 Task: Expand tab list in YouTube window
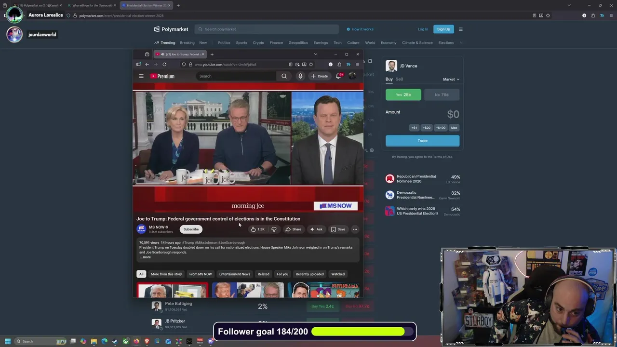(315, 54)
